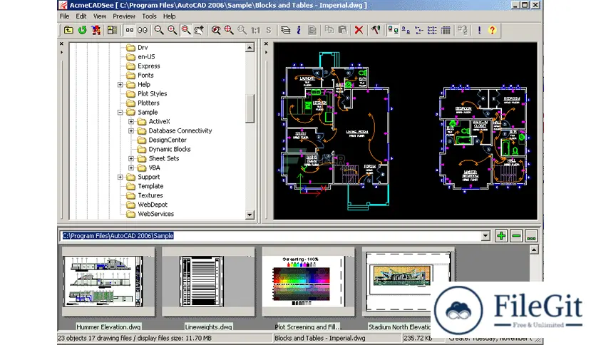Open the View menu
The width and height of the screenshot is (596, 345).
coord(100,16)
